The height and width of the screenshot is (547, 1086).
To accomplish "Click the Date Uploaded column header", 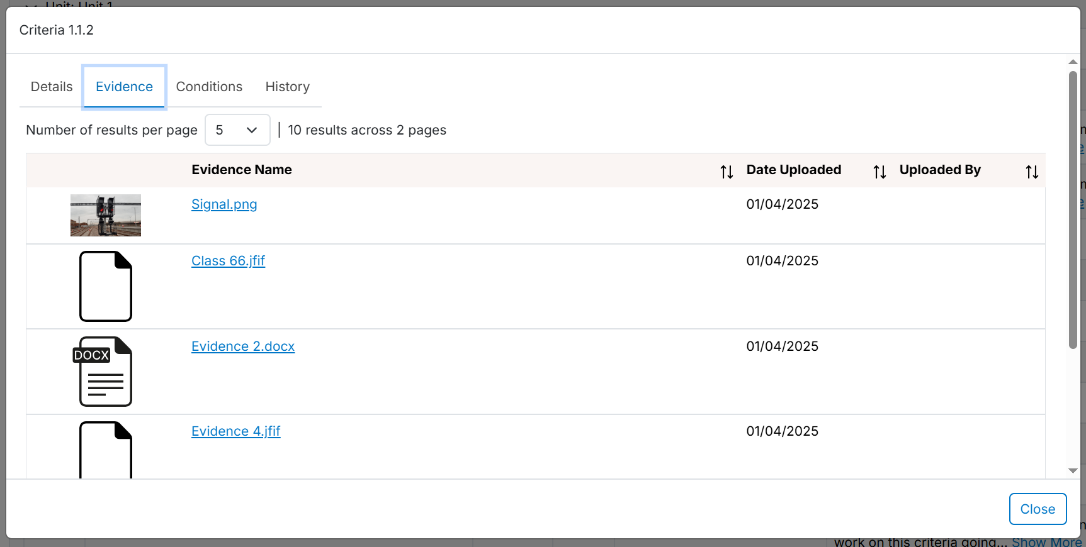I will (x=793, y=170).
